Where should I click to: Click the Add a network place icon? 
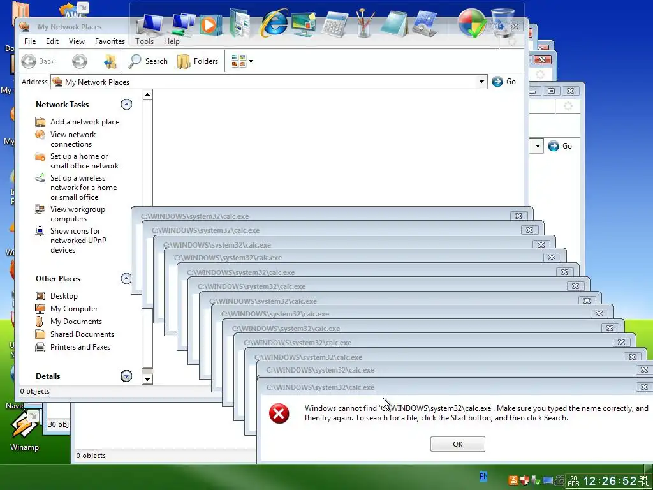tap(40, 122)
